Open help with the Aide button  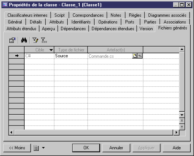[176, 148]
